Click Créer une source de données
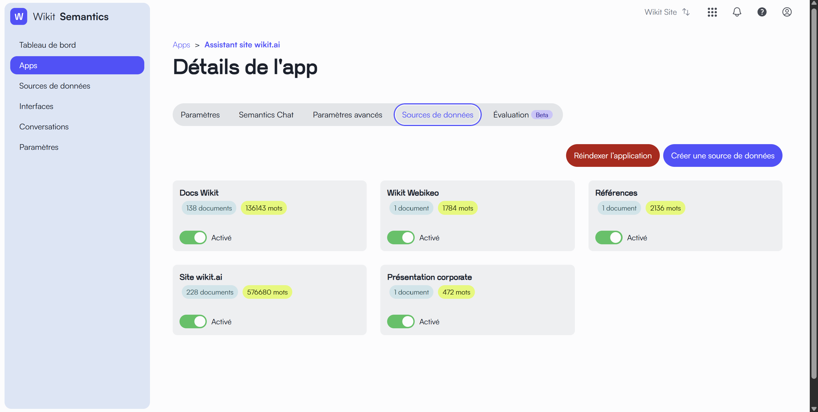The height and width of the screenshot is (412, 818). click(722, 156)
